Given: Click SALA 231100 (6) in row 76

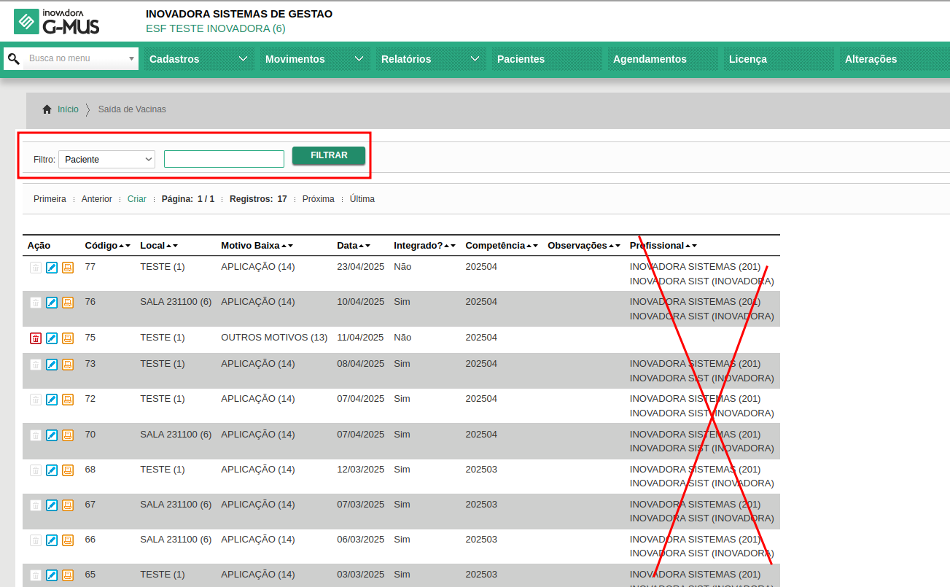Looking at the screenshot, I should coord(176,302).
